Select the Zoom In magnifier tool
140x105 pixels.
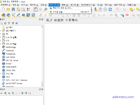tap(46, 9)
